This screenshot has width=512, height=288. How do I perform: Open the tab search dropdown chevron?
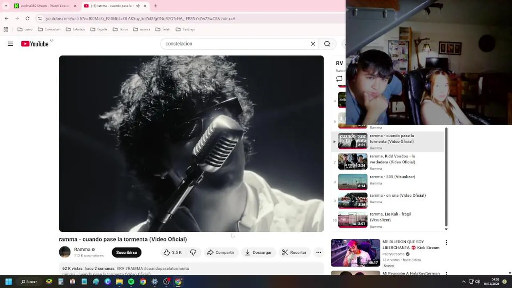pyautogui.click(x=6, y=6)
